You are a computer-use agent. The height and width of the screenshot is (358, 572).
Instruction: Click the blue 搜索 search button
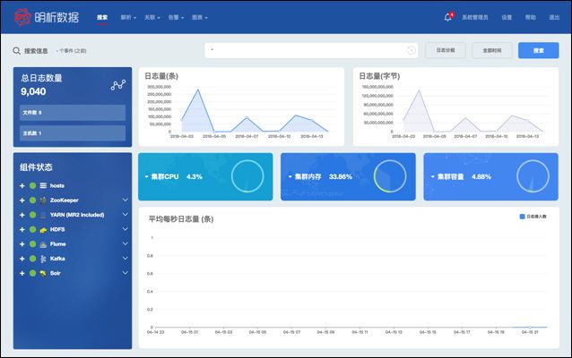click(x=539, y=50)
